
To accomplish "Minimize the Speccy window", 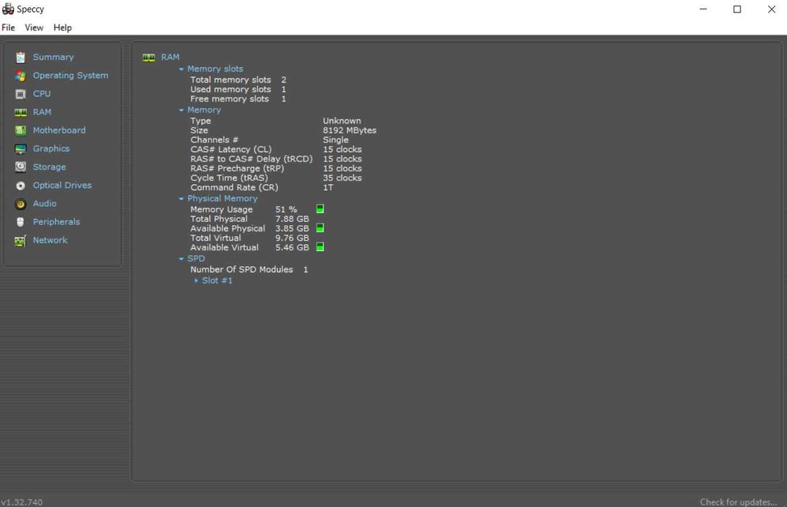I will point(703,9).
